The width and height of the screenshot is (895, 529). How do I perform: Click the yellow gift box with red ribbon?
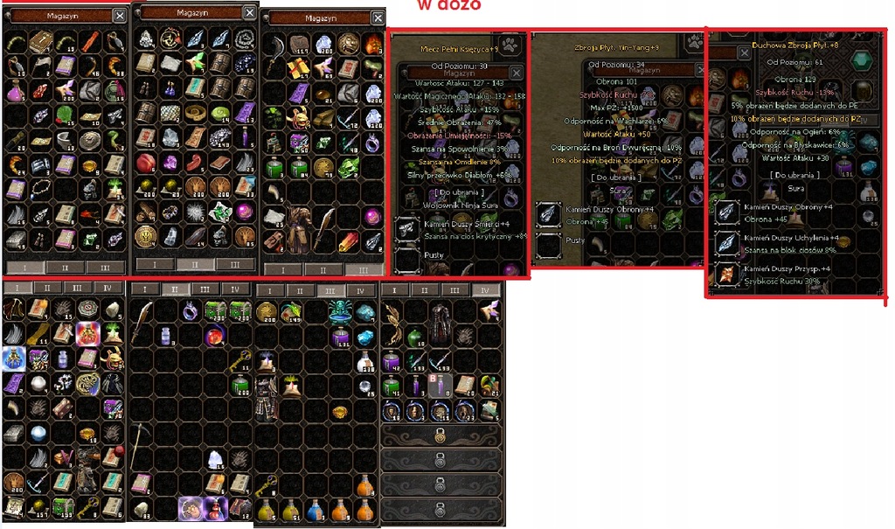tap(298, 68)
